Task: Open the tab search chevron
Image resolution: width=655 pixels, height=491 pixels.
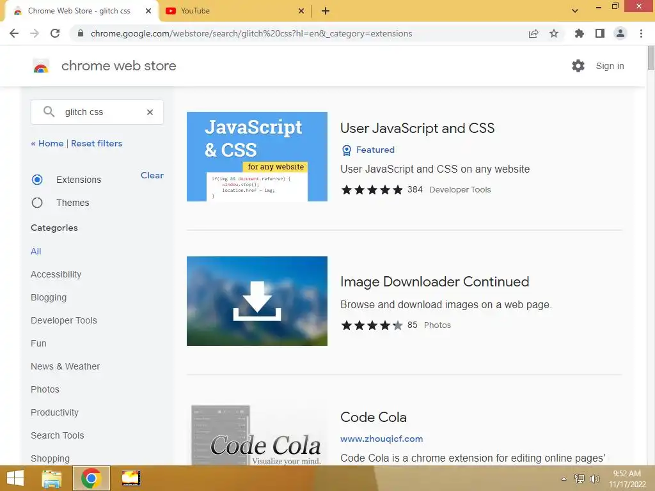Action: click(575, 11)
